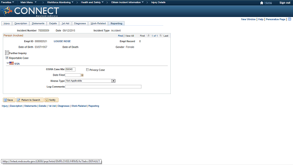The width and height of the screenshot is (293, 165).
Task: Click the LOUISE ROSE name link
Action: point(62,41)
